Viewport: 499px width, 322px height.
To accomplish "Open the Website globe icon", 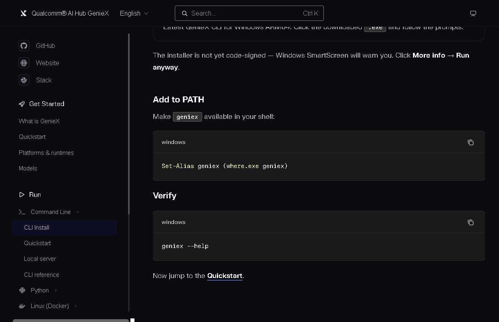I will (24, 63).
